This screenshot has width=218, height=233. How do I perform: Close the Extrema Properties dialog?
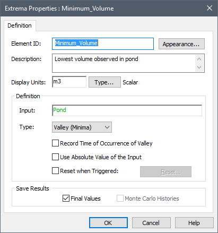coord(210,8)
